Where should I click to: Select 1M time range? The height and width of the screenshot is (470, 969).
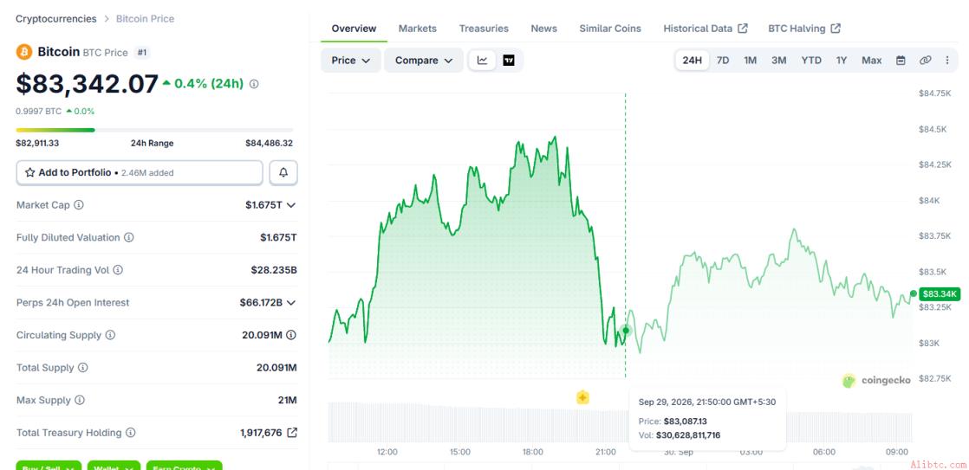(x=751, y=61)
